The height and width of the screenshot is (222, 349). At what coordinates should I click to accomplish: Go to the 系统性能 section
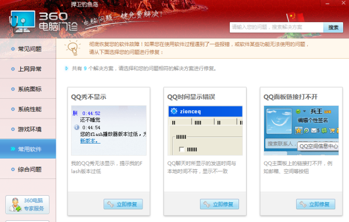28,109
